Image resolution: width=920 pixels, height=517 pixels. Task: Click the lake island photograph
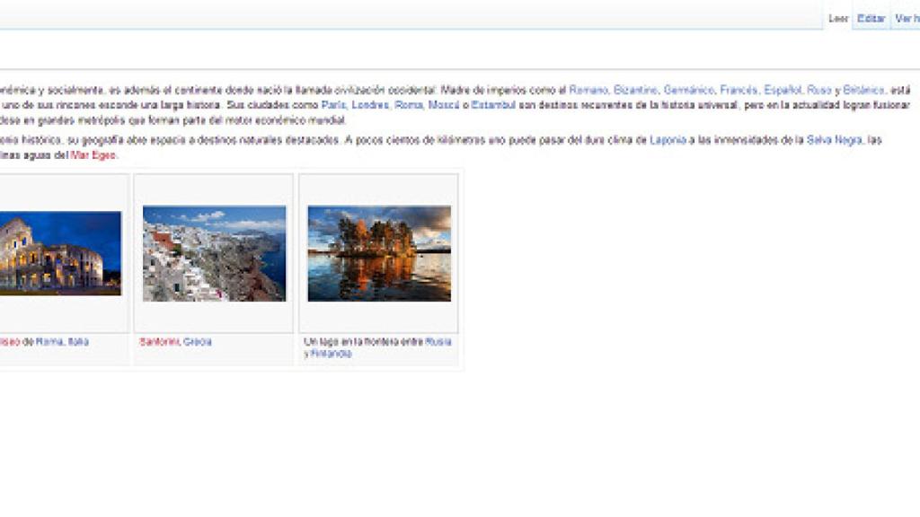(379, 252)
